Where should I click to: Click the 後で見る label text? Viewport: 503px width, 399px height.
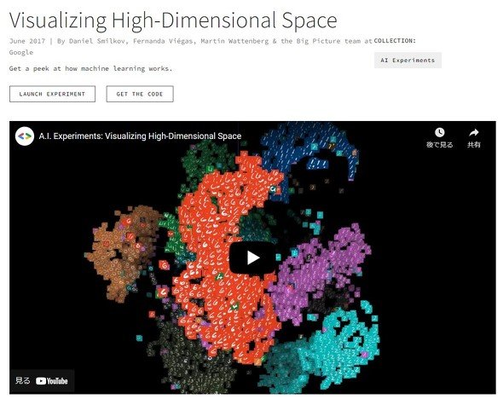(x=439, y=145)
